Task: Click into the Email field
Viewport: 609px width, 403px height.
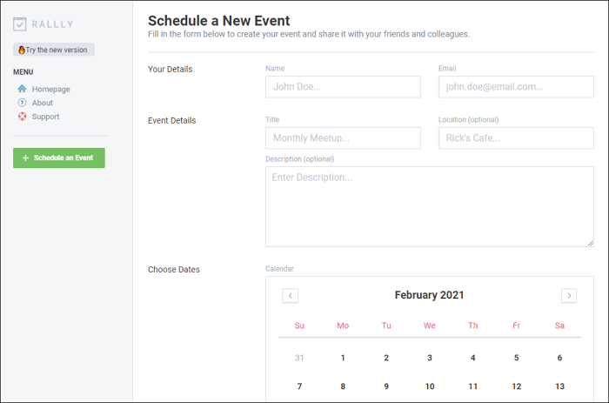Action: (516, 87)
